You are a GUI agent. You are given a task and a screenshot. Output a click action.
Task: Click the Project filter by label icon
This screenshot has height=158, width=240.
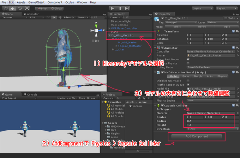pyautogui.click(x=144, y=98)
